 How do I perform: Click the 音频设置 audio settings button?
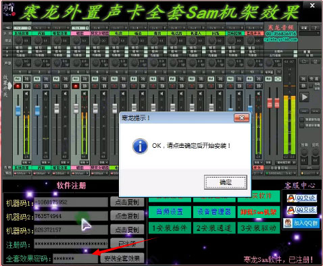coord(170,212)
